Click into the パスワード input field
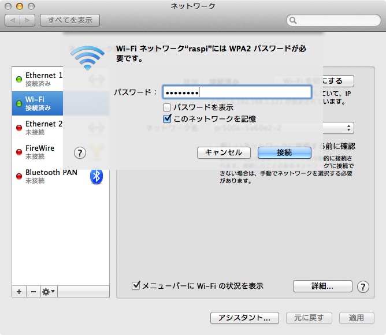Screen dimensions: 386x335 (x=237, y=92)
